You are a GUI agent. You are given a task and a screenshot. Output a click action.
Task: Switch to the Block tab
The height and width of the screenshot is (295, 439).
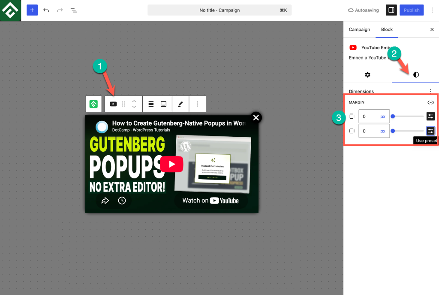click(387, 30)
